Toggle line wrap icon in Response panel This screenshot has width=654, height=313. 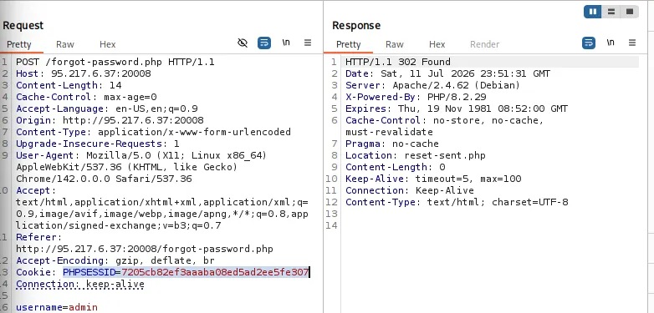[589, 43]
